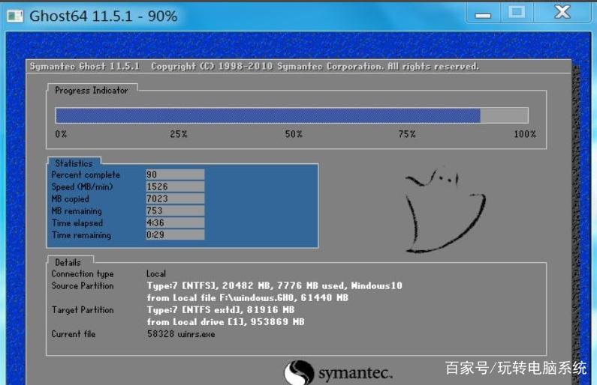Screen dimensions: 597x385
Task: Click the 'Percent complete' label
Action: 86,175
